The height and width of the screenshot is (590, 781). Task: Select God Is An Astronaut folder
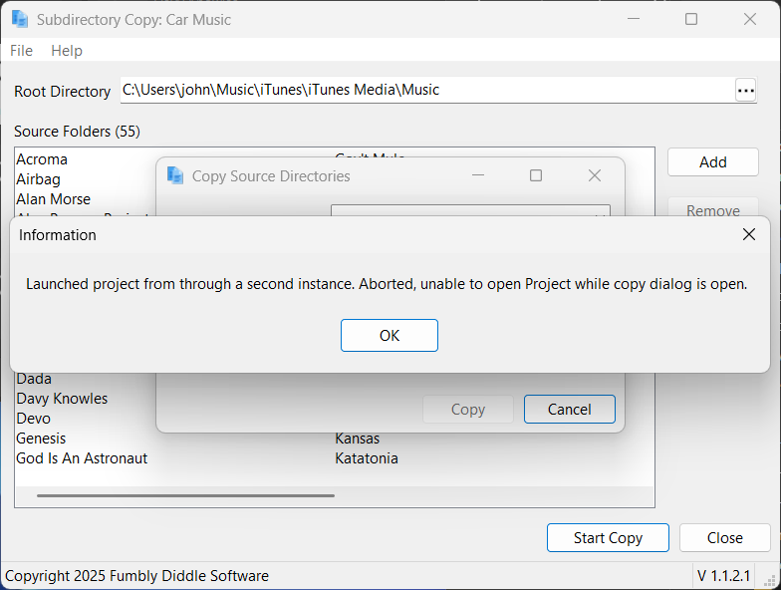82,458
